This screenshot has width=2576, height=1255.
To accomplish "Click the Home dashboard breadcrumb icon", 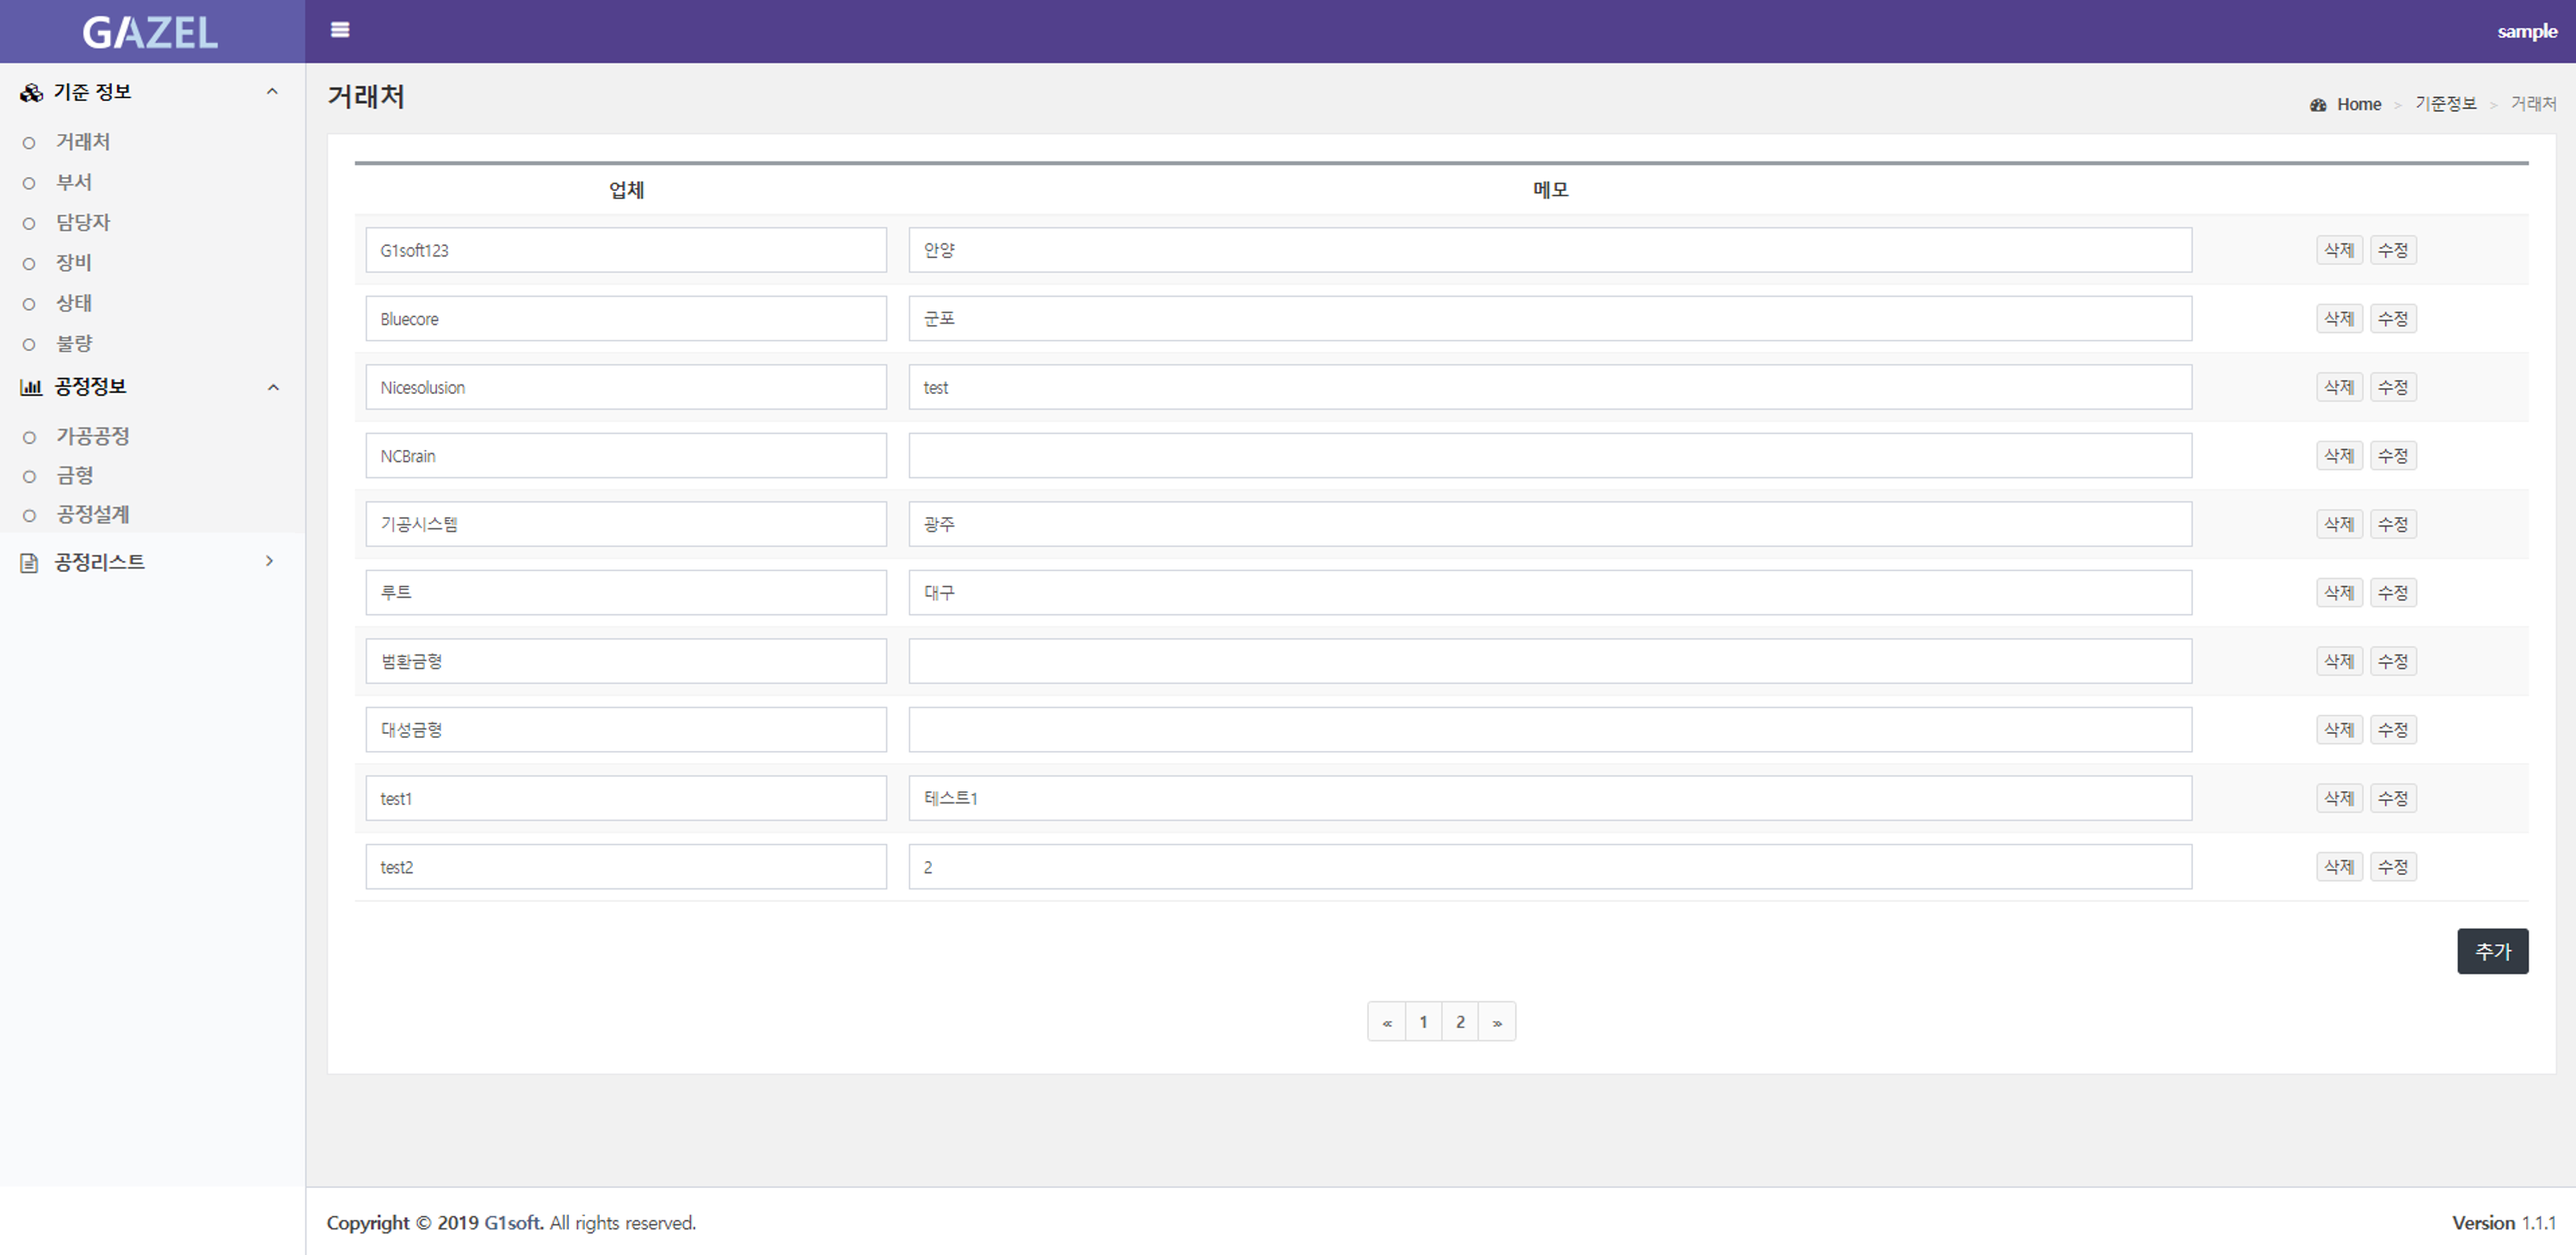I will (2318, 105).
